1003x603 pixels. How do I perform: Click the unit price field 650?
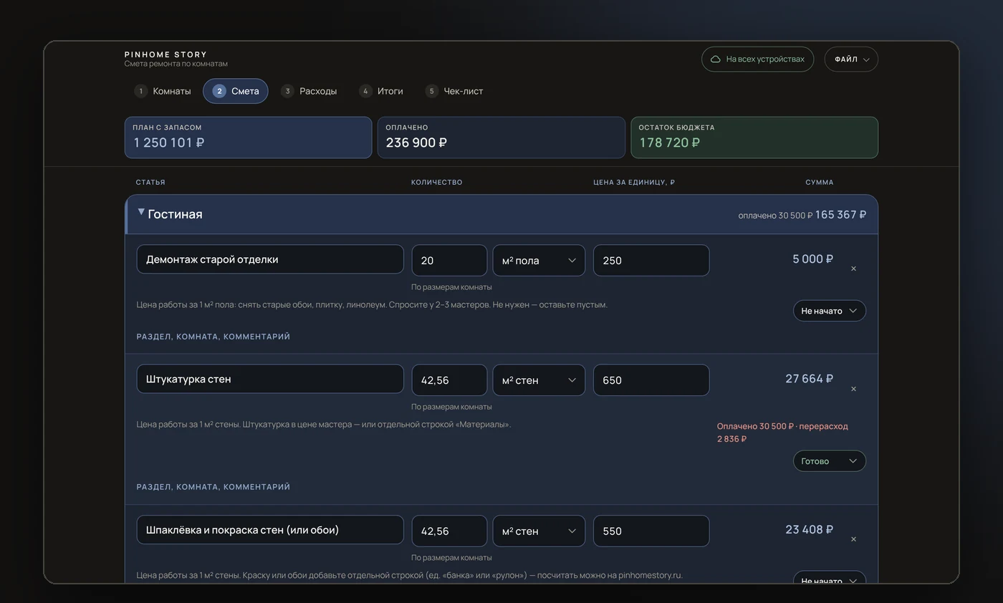coord(651,380)
